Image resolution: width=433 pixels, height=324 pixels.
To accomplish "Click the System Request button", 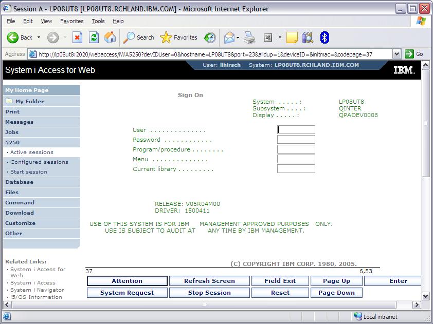I will (x=127, y=293).
